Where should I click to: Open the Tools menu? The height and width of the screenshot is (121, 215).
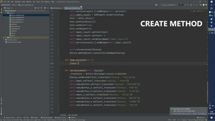(x=38, y=2)
